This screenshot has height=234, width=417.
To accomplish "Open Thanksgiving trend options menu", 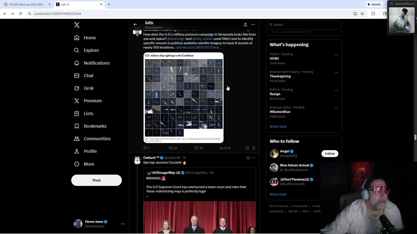I will coord(336,73).
